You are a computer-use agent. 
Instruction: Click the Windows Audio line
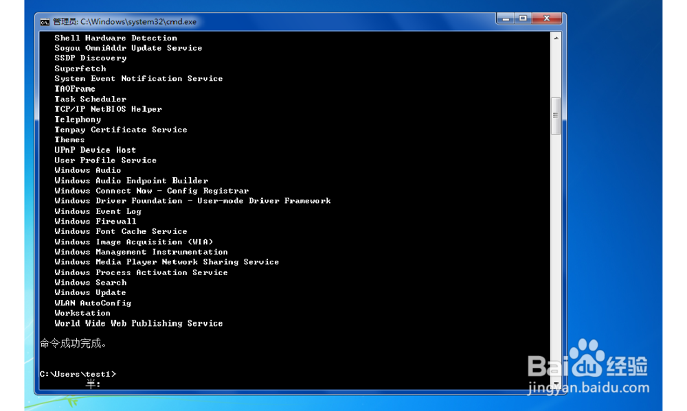(88, 171)
